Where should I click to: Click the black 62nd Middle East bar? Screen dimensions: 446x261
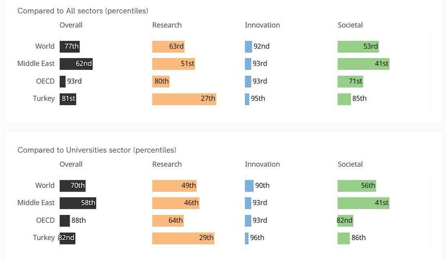(x=76, y=64)
